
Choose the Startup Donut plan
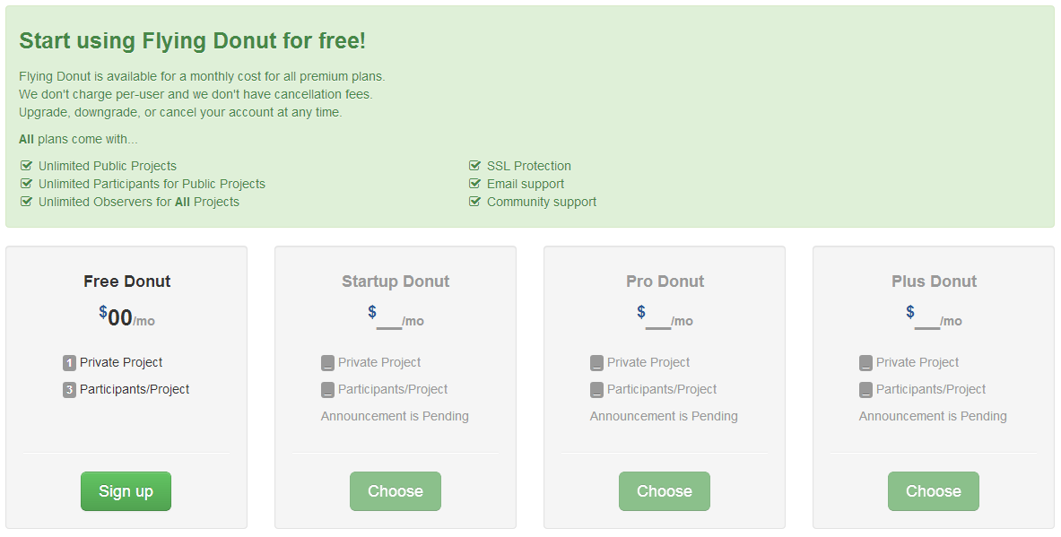(x=395, y=491)
